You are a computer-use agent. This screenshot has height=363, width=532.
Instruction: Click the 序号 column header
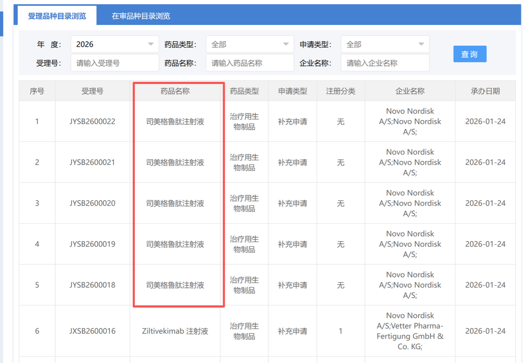(x=37, y=91)
